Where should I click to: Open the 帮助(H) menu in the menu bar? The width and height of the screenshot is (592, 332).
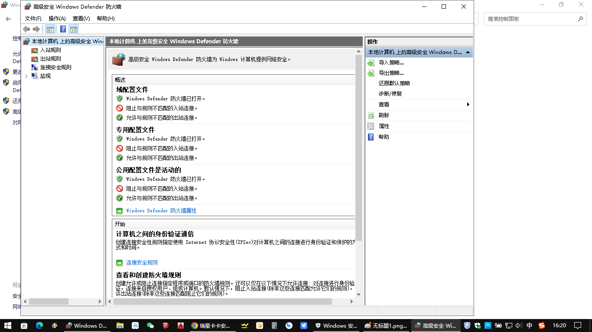(106, 19)
